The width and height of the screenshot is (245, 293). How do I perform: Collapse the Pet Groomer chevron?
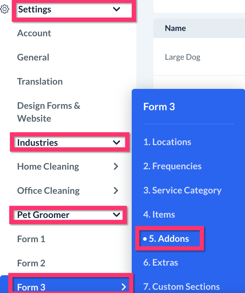116,215
